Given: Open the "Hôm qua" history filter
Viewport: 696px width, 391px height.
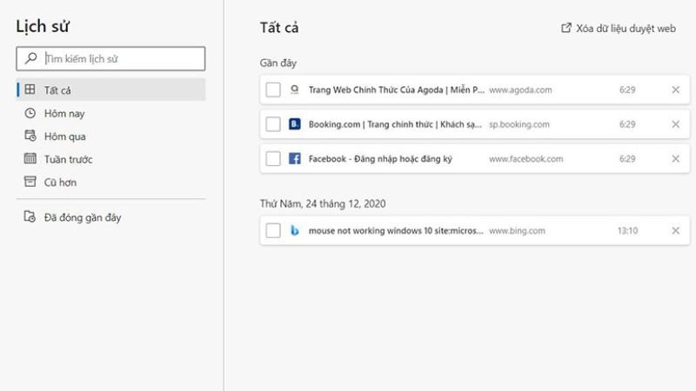Looking at the screenshot, I should coord(64,136).
